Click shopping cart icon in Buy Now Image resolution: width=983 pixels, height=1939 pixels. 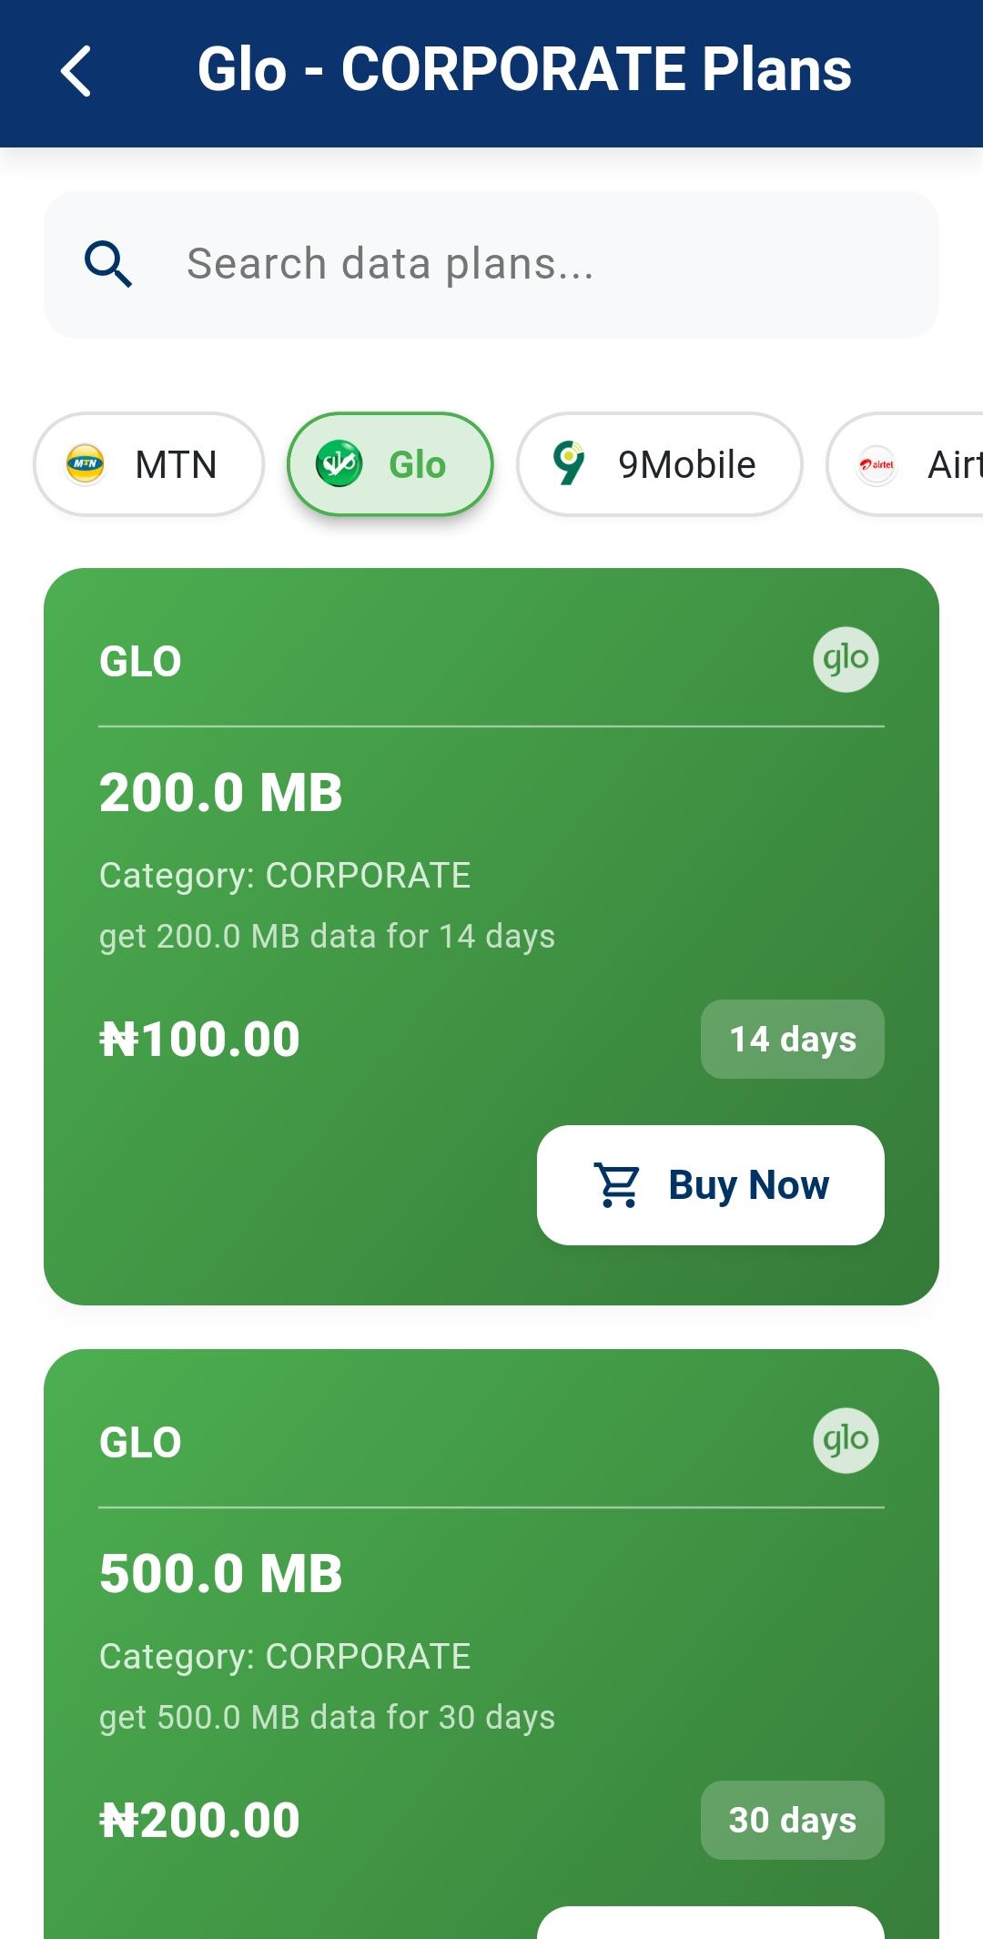(617, 1185)
